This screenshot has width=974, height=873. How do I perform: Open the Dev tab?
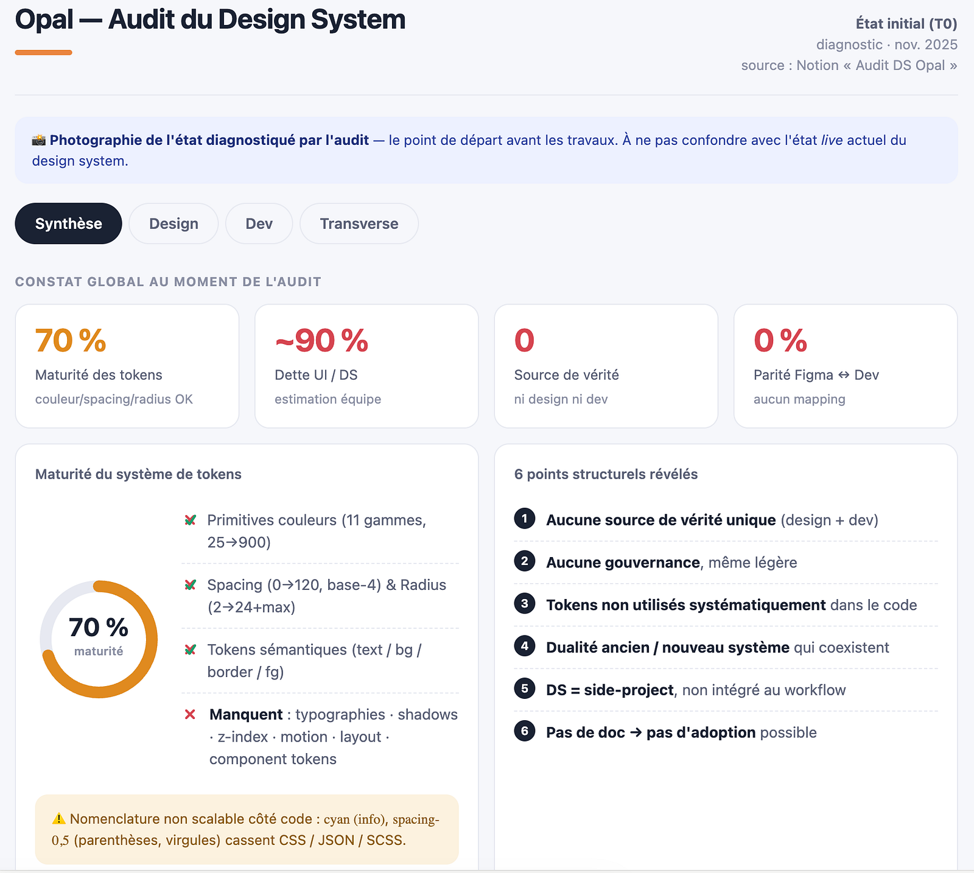pyautogui.click(x=259, y=223)
